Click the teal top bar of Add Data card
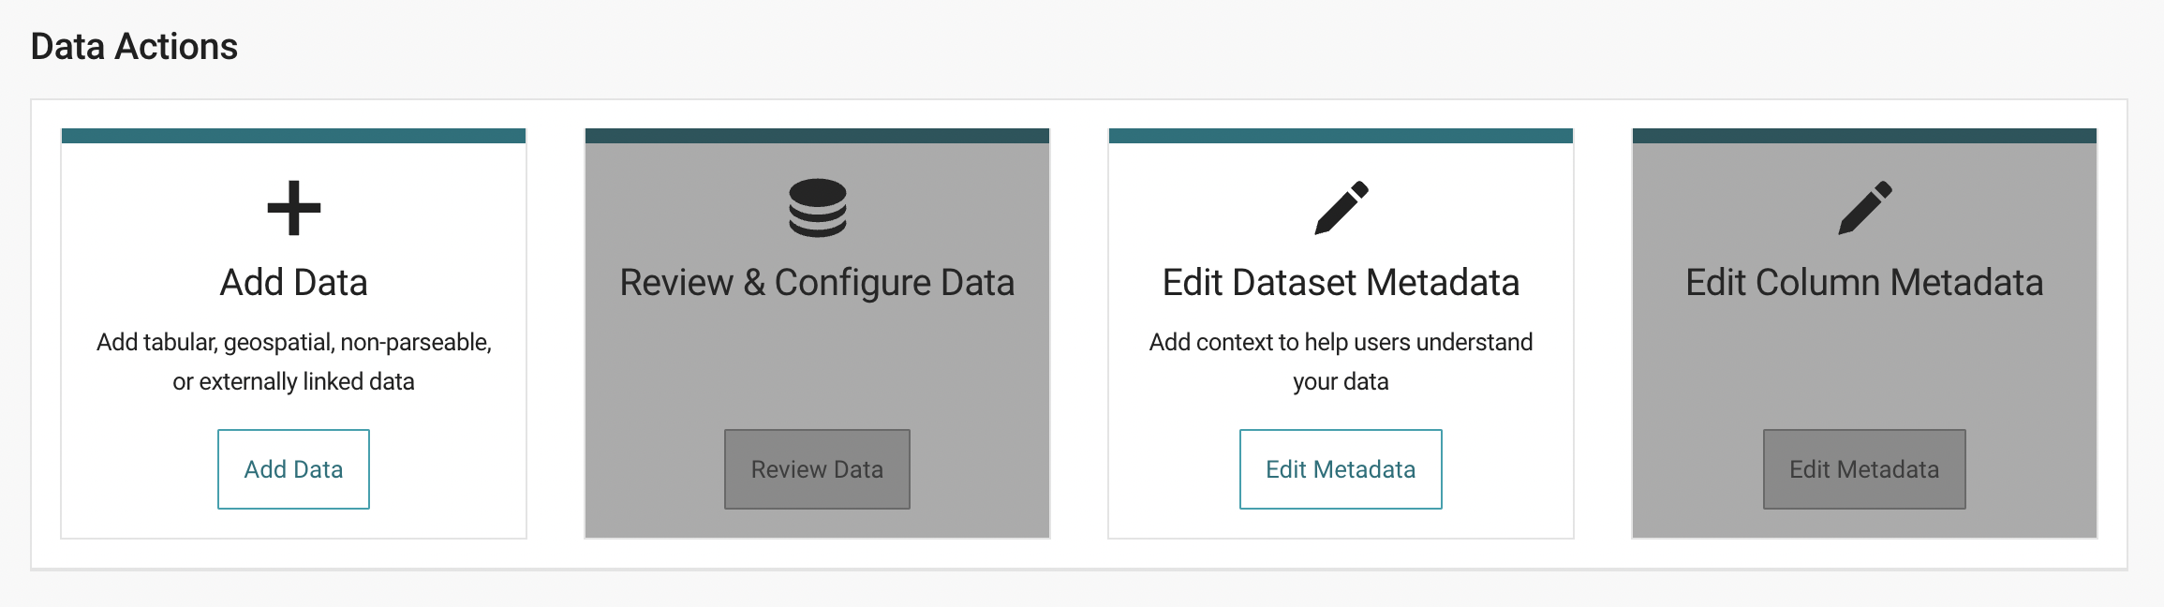The width and height of the screenshot is (2164, 607). click(x=293, y=136)
